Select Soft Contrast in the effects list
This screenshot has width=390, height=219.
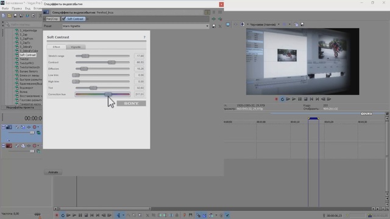click(x=28, y=55)
